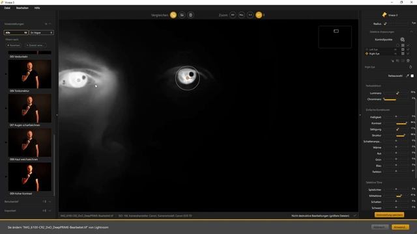Adjust the Luminanz slider
417x234 pixels.
(x=395, y=93)
